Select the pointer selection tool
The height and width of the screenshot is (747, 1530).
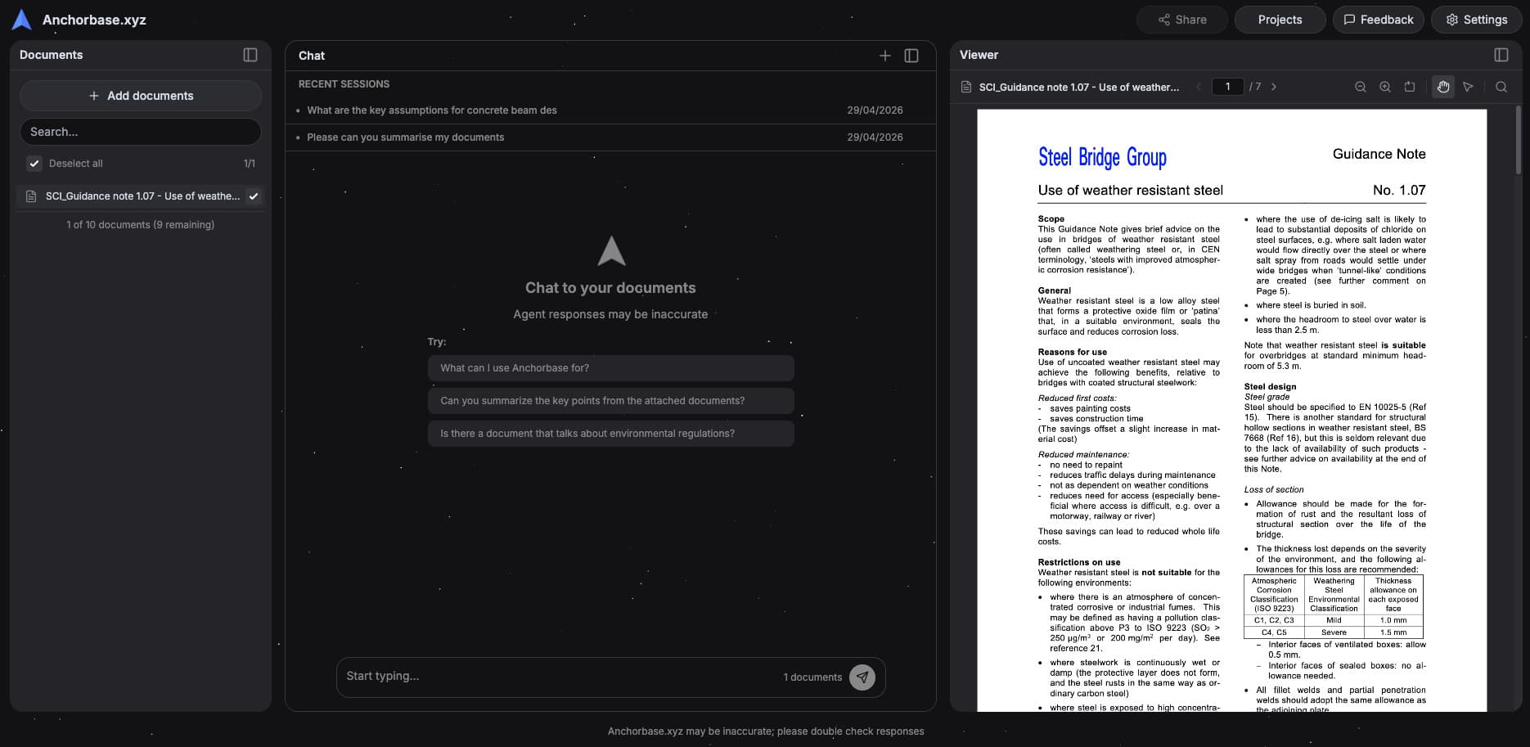coord(1469,87)
